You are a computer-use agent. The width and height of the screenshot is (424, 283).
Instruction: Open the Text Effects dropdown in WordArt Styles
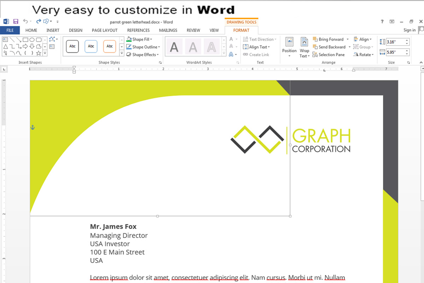pos(233,54)
